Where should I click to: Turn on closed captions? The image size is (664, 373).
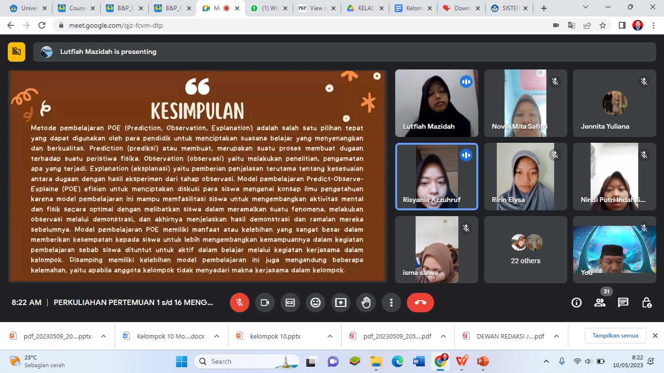pos(290,303)
